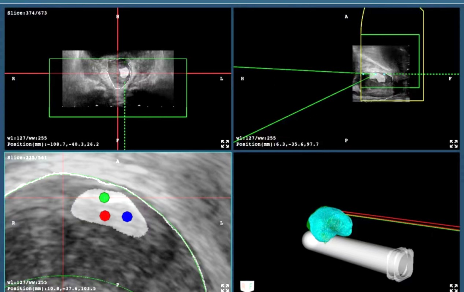Expand the top-left axial view to fullscreen

coord(225,144)
